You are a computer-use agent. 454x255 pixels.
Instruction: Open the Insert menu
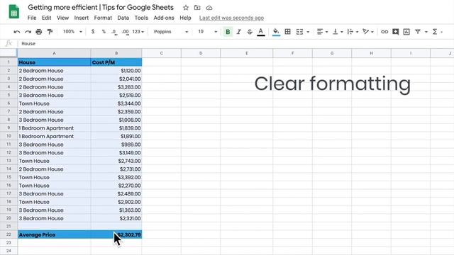pyautogui.click(x=82, y=18)
